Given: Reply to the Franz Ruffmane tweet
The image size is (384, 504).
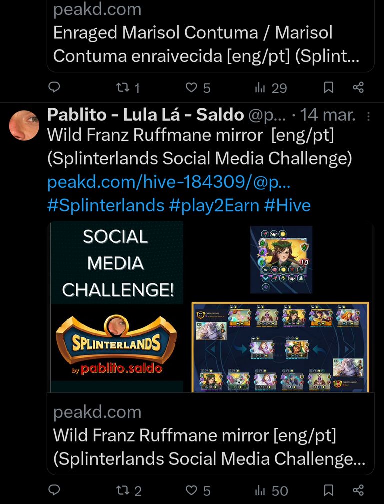Looking at the screenshot, I should (x=54, y=490).
